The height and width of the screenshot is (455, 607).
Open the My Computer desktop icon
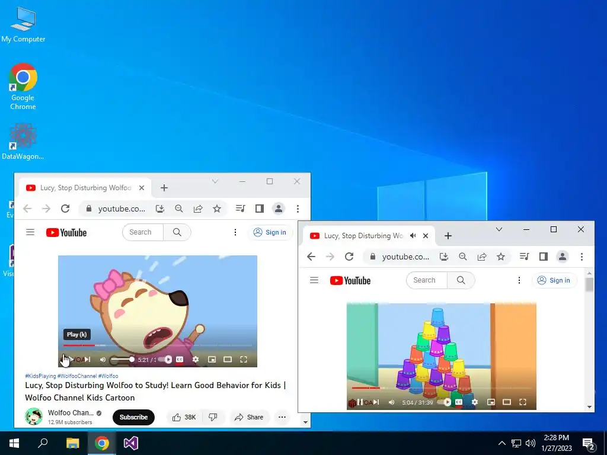23,24
